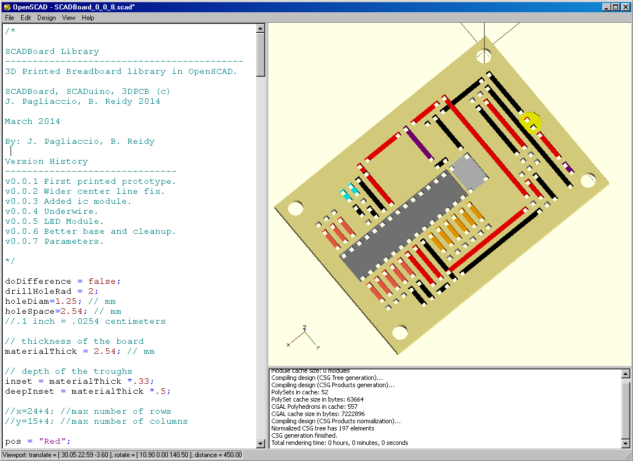
Task: Open the File menu
Action: tap(9, 18)
